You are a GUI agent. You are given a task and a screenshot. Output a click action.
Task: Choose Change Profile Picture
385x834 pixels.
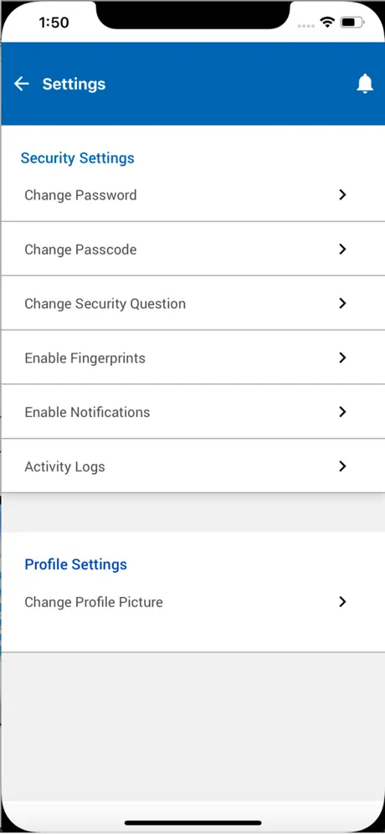tap(192, 602)
